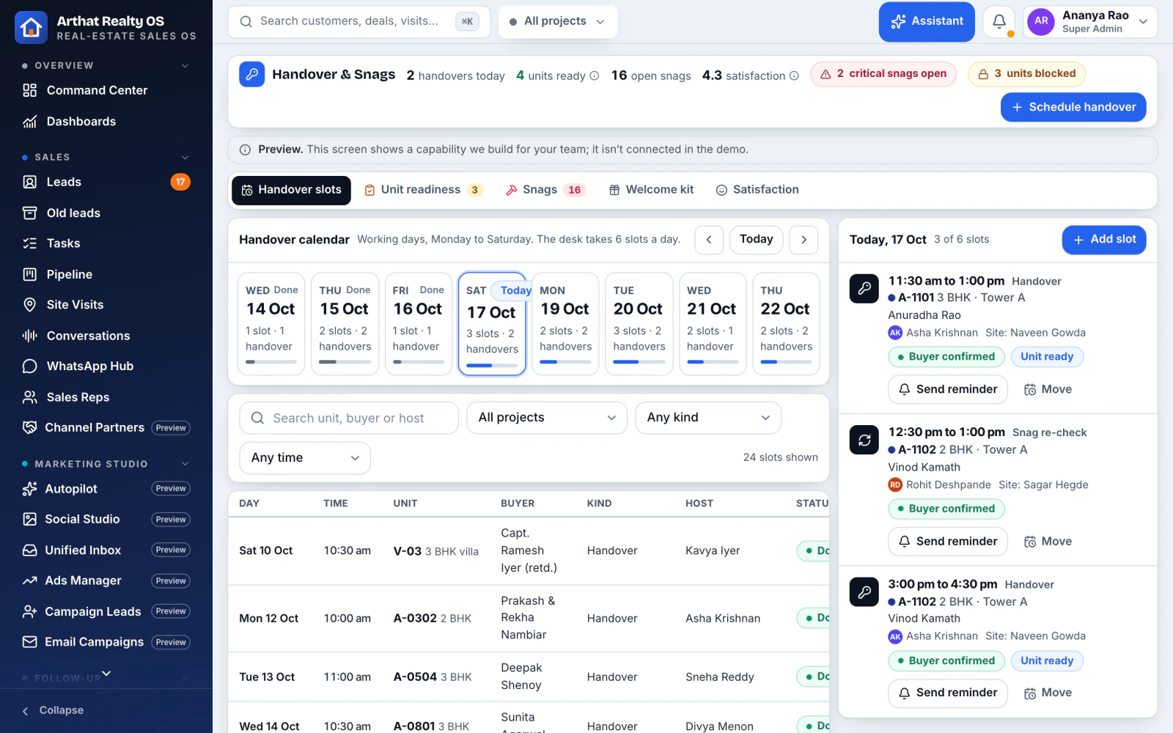The height and width of the screenshot is (733, 1173).
Task: Open the Any time filter
Action: pos(305,458)
